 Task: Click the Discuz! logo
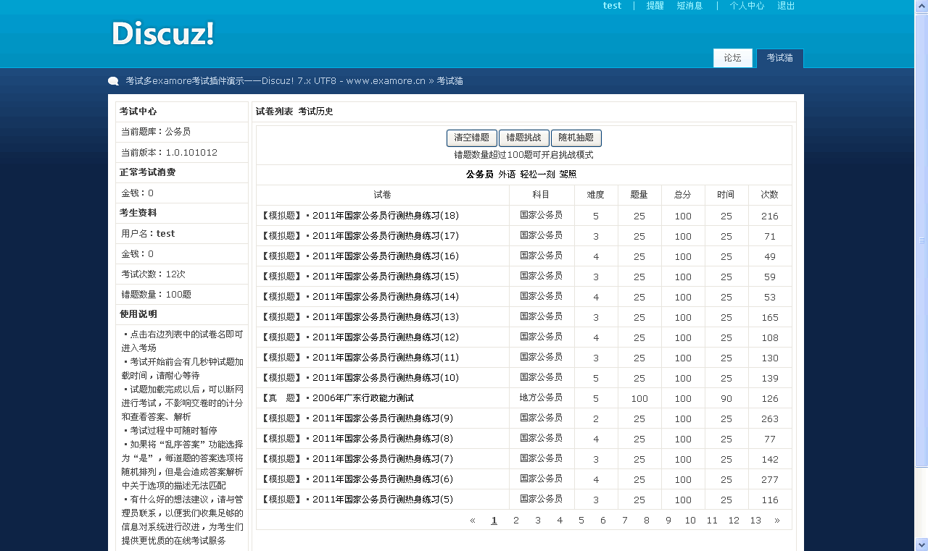(x=163, y=34)
